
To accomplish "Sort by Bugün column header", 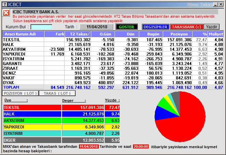I will [x=151, y=34].
